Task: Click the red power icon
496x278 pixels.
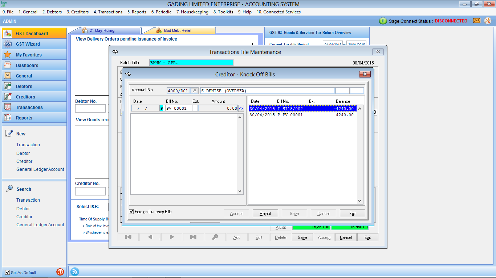Action: (60, 272)
